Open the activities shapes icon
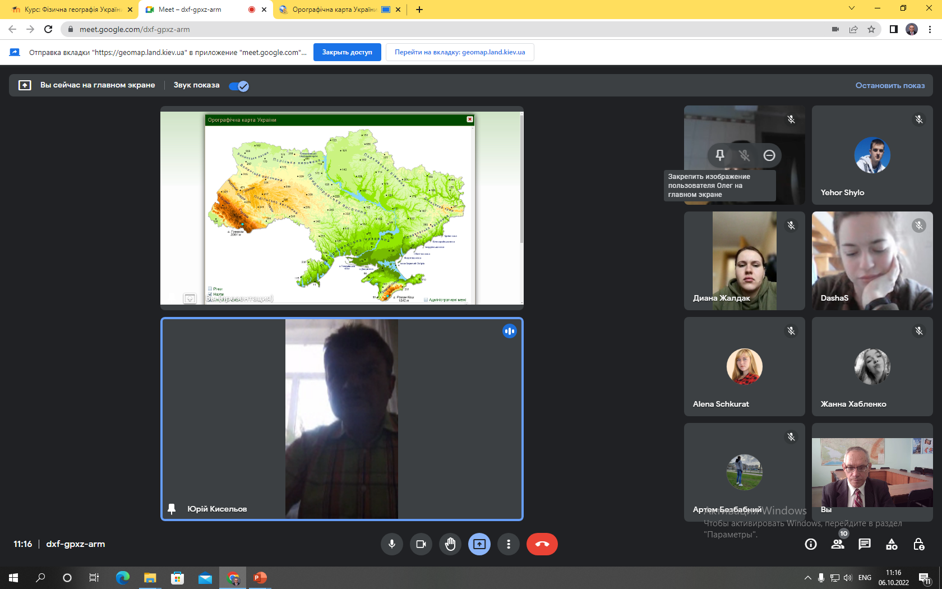This screenshot has height=589, width=942. click(x=892, y=544)
